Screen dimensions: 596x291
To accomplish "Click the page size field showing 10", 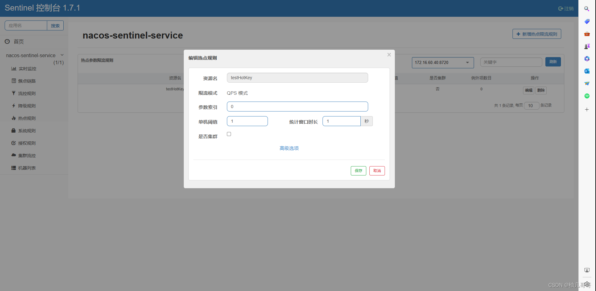I will [x=532, y=106].
